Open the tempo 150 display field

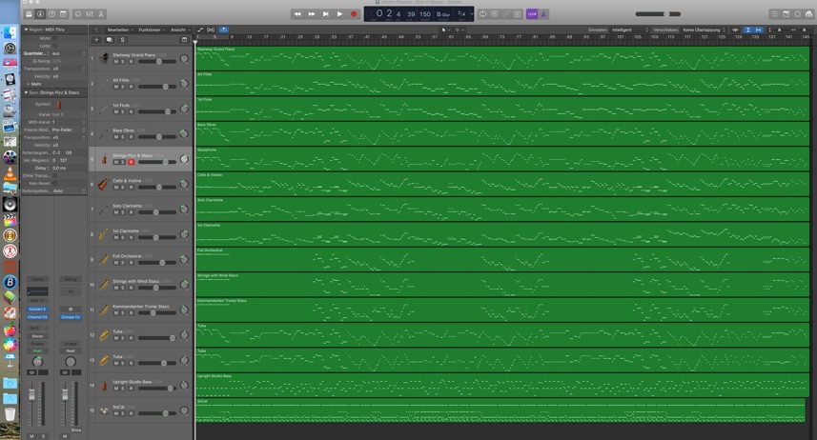point(425,14)
